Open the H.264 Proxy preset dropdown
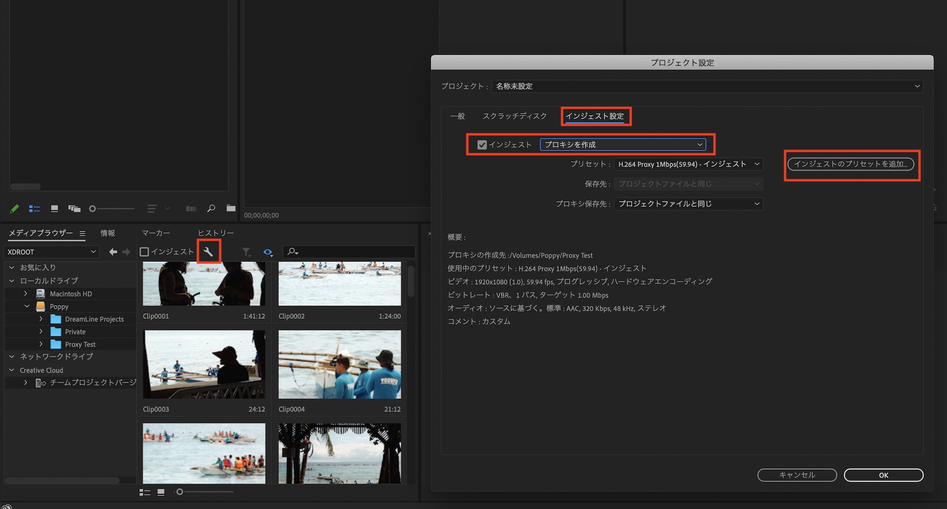Image resolution: width=947 pixels, height=509 pixels. click(x=688, y=164)
